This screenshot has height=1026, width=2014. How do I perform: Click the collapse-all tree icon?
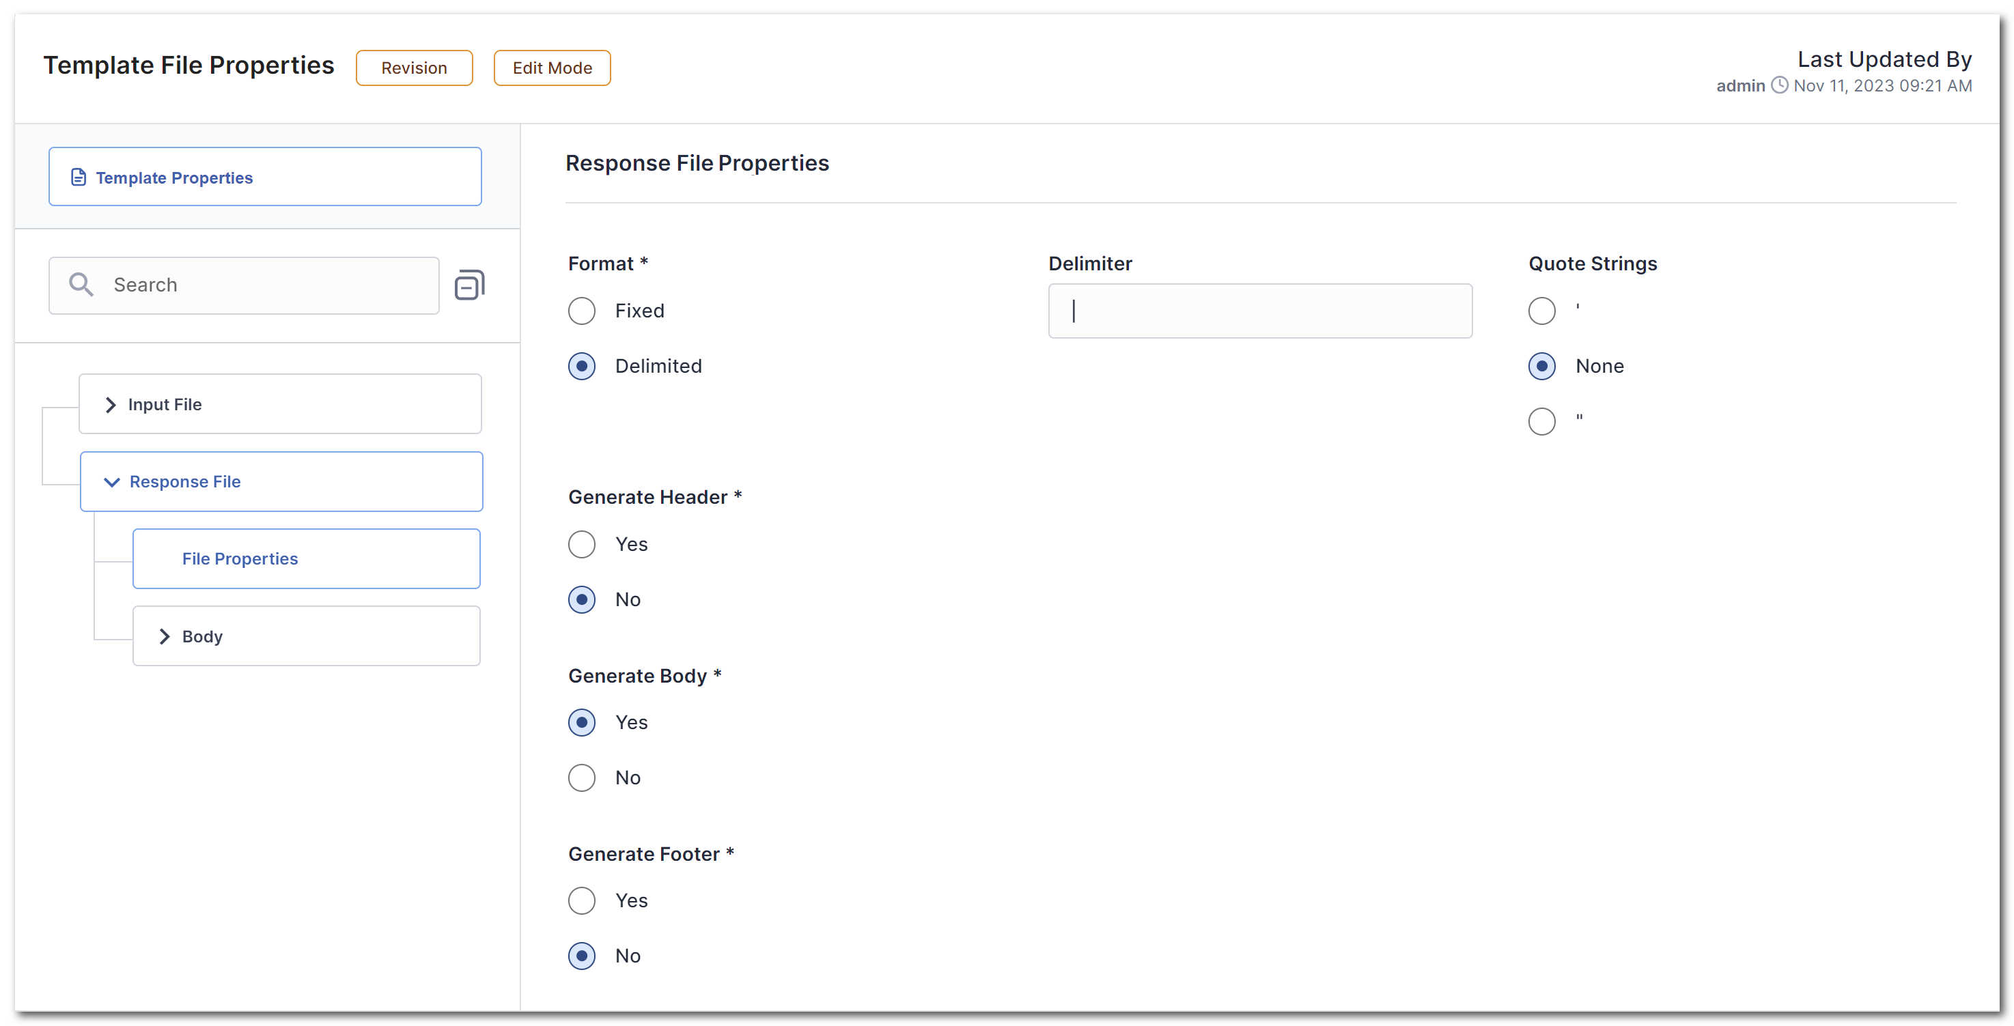point(469,285)
